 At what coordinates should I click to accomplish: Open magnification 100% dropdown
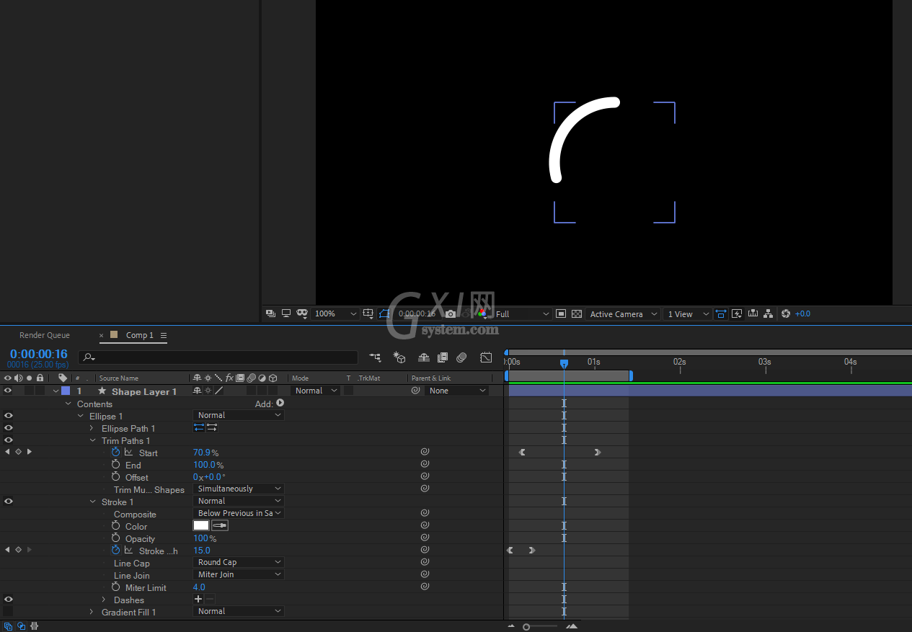tap(335, 313)
